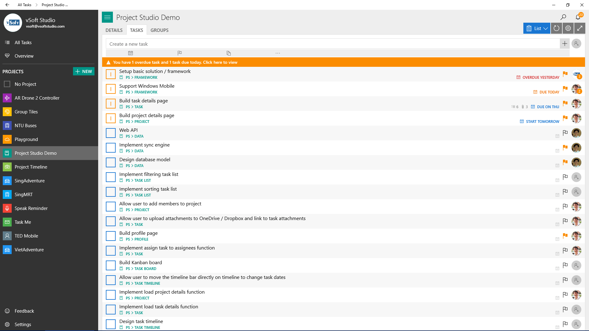Click the calendar icon under new task field
This screenshot has height=331, width=589.
130,53
